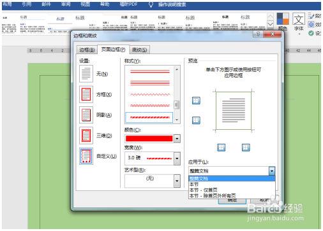Click the red color swatch field

point(149,139)
